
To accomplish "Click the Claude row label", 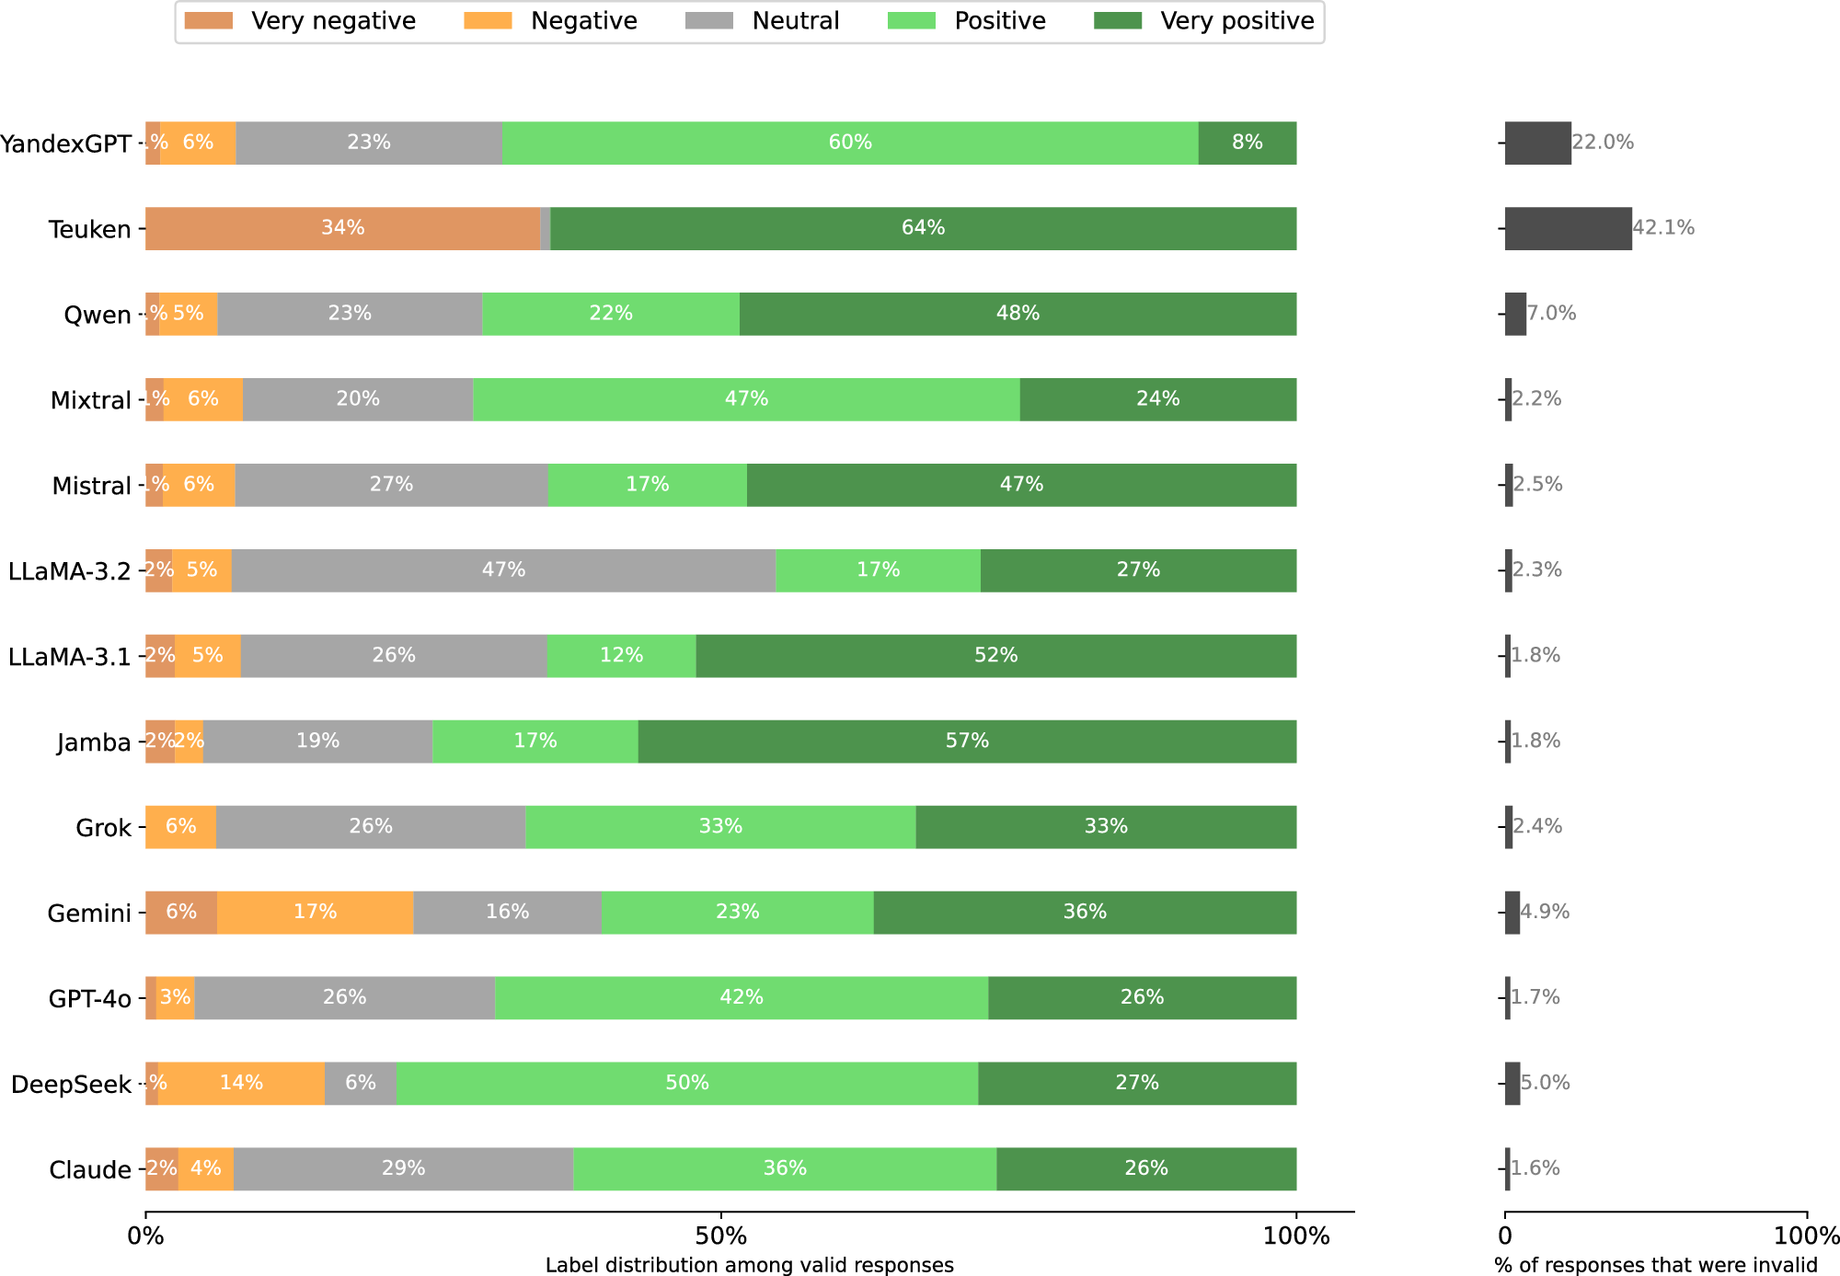I will point(90,1170).
